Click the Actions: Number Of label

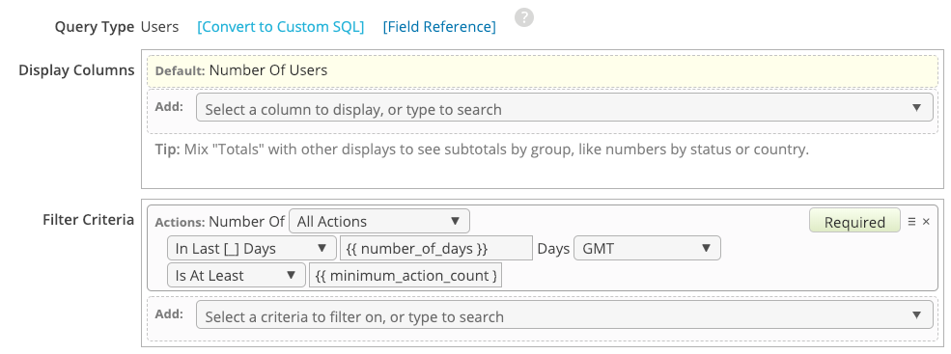click(219, 222)
